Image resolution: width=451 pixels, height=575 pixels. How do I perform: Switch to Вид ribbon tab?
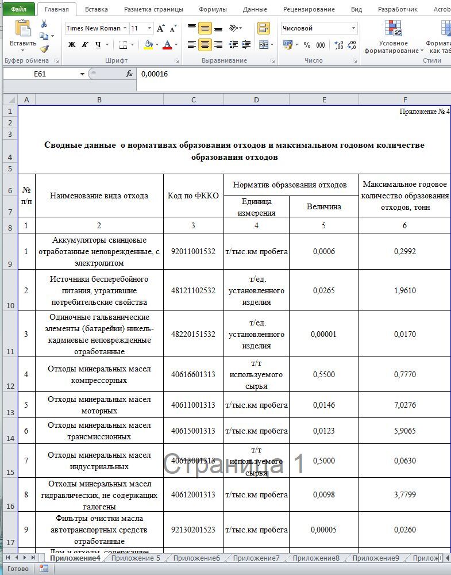tap(356, 10)
